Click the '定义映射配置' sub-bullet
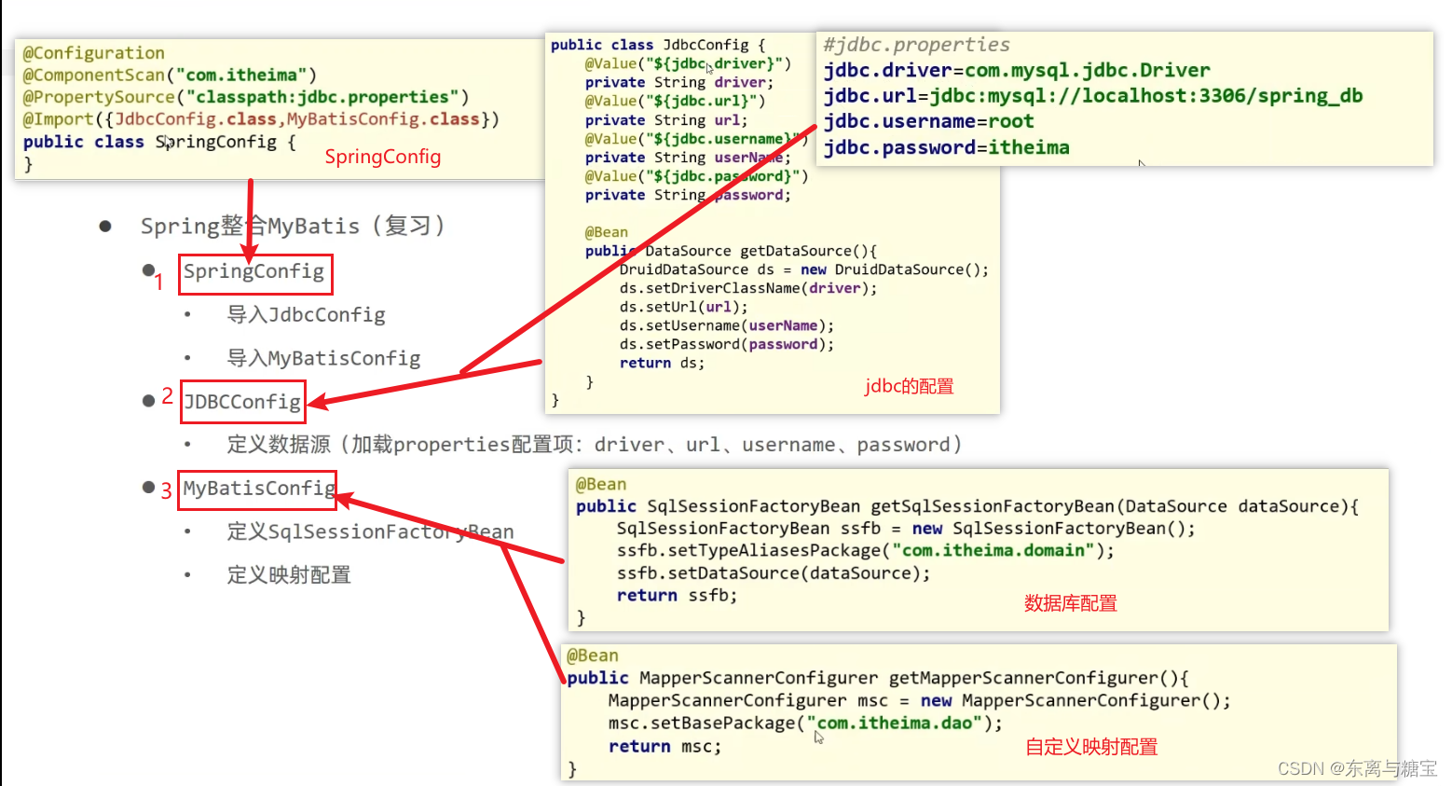 coord(289,574)
